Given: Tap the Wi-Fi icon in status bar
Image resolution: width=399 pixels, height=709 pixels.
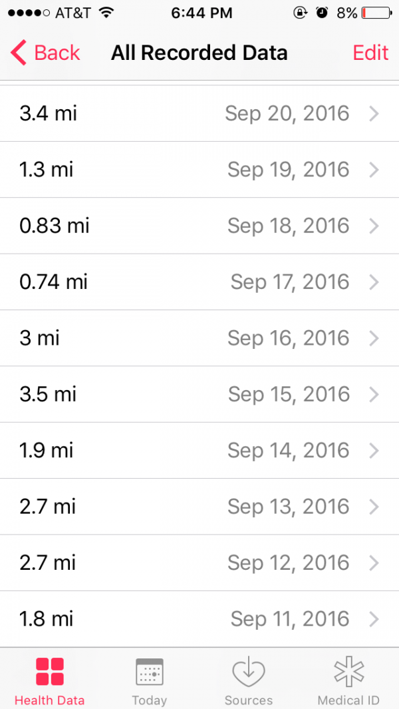Looking at the screenshot, I should (x=105, y=13).
